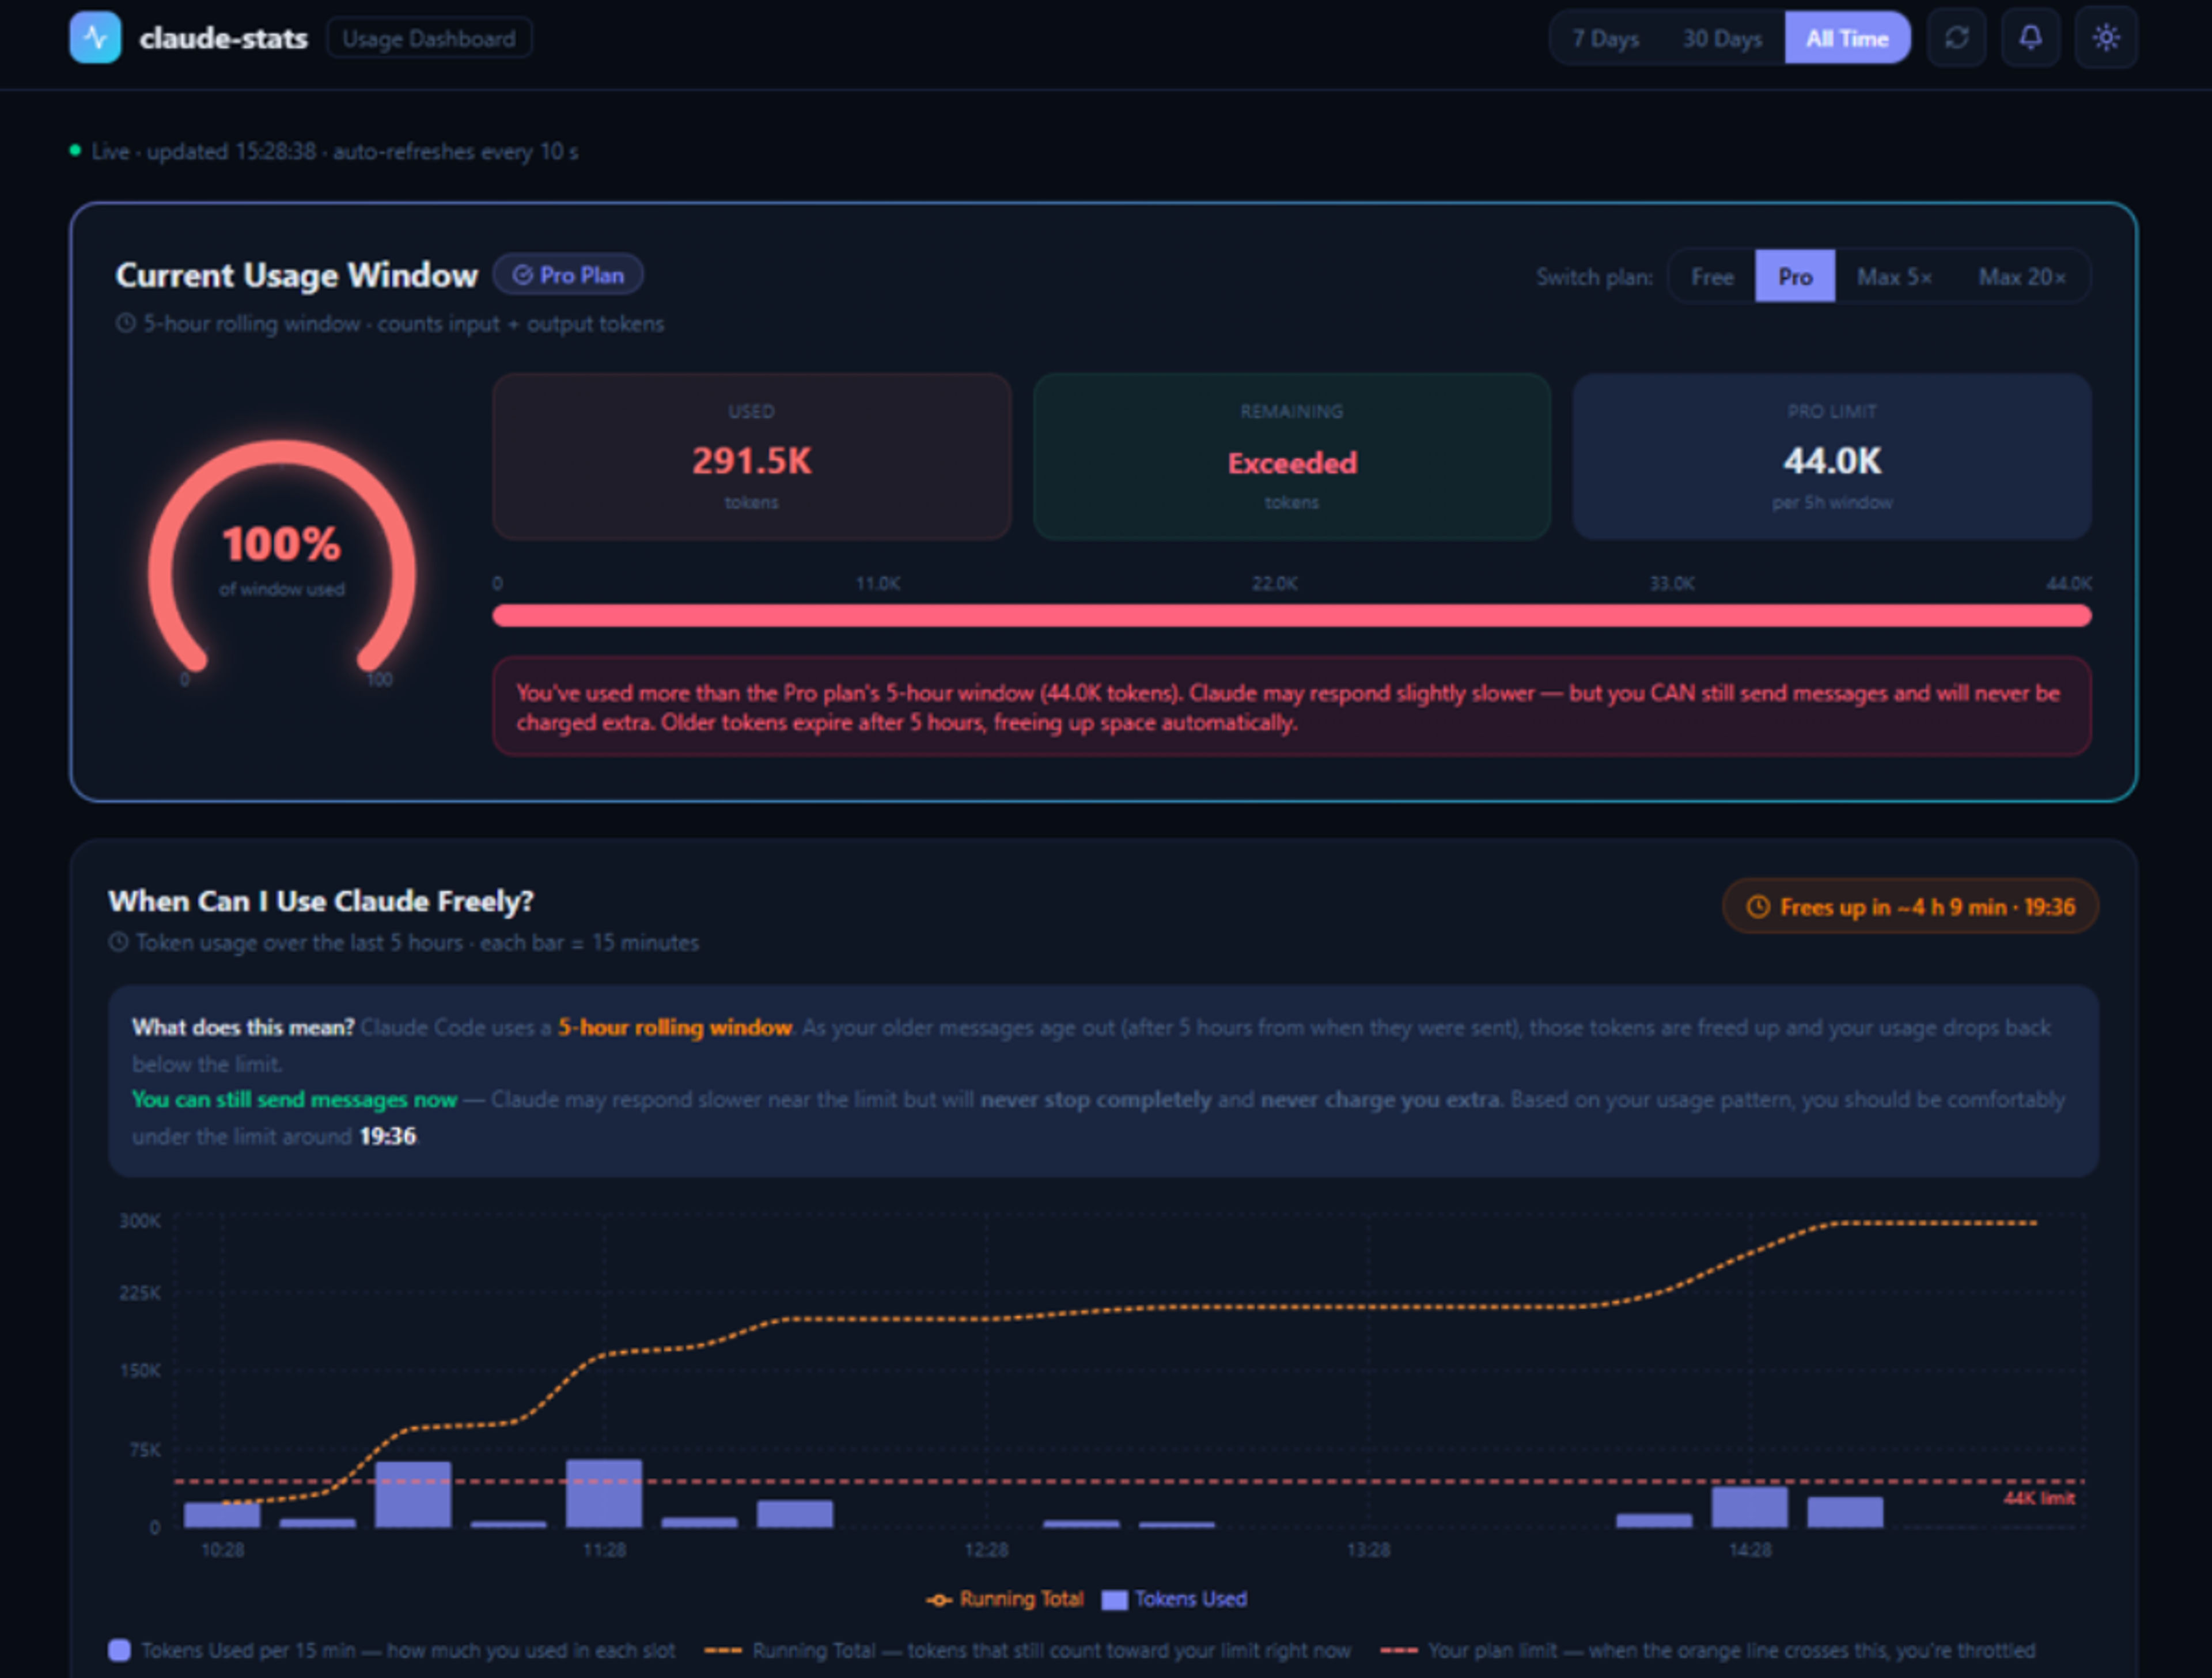Click the clock icon beside 5-hour rolling window
The height and width of the screenshot is (1678, 2212).
126,323
